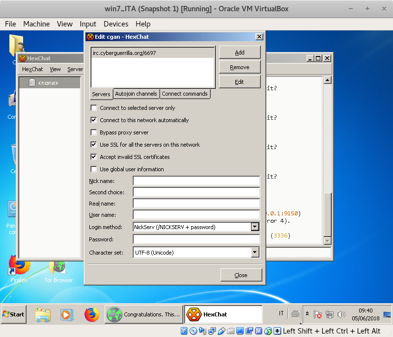Open Firefox from the taskbar
Image resolution: width=393 pixels, height=337 pixels.
tap(92, 314)
